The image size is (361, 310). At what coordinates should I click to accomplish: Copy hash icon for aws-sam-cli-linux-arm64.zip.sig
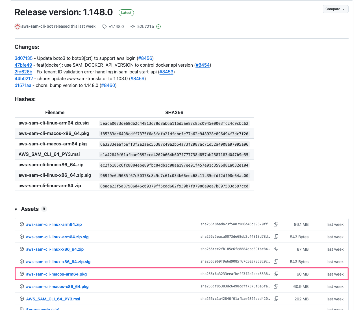pos(276,237)
